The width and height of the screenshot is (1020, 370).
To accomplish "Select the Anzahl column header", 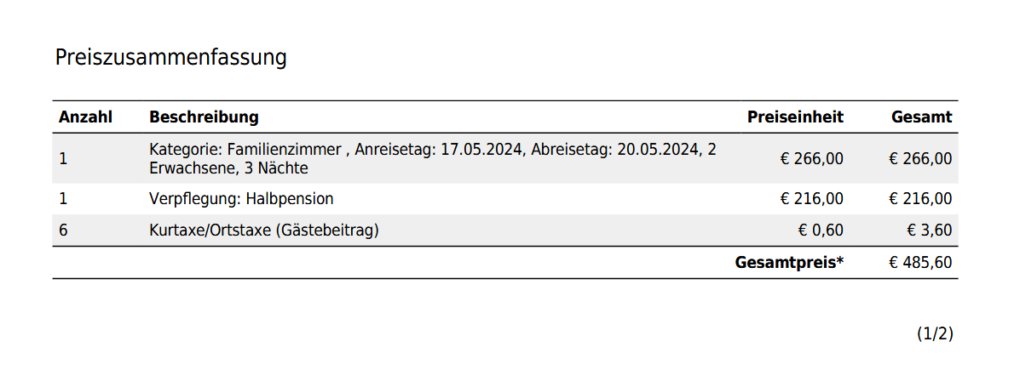I will [85, 117].
